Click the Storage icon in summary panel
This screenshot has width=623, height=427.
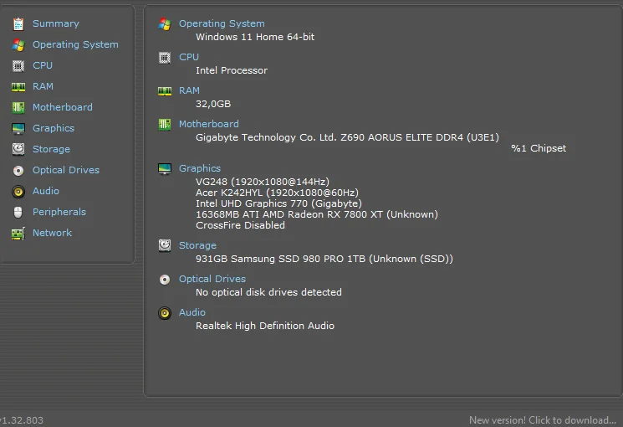pyautogui.click(x=165, y=245)
